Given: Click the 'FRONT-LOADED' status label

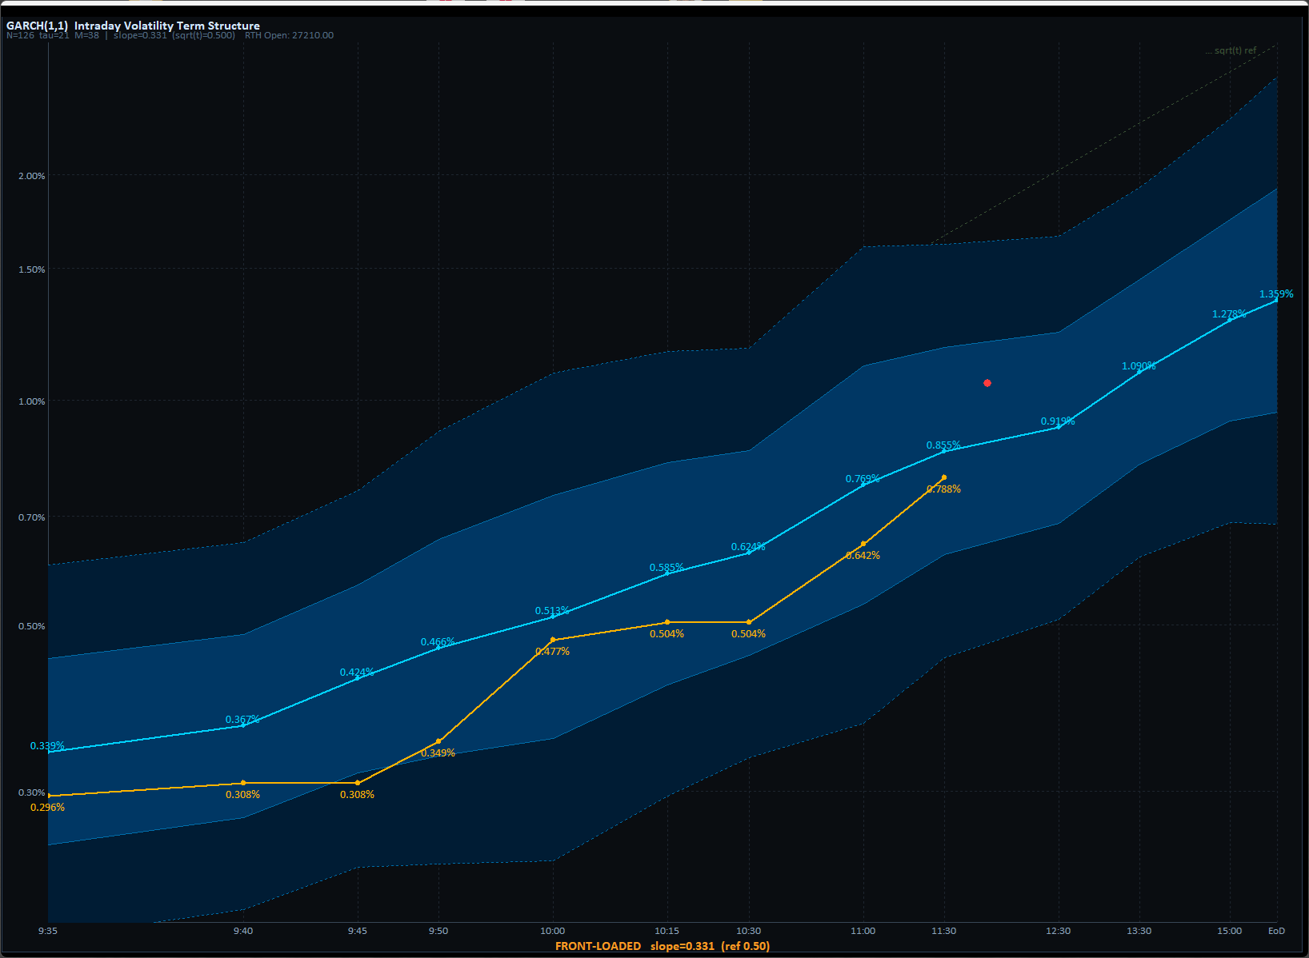Looking at the screenshot, I should [x=598, y=946].
